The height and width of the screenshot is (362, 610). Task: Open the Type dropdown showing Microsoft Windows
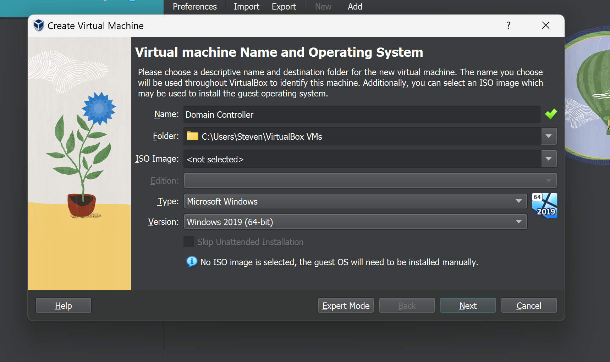tap(355, 201)
